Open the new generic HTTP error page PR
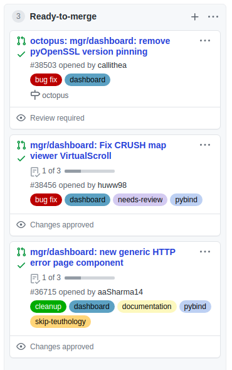Screen dimensions: 232x370 click(x=103, y=257)
